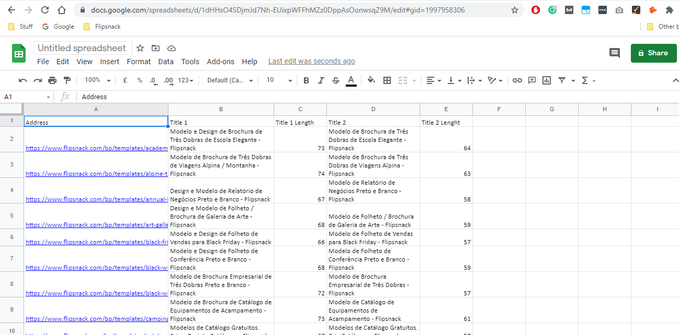Go back in the browser

pos(12,10)
